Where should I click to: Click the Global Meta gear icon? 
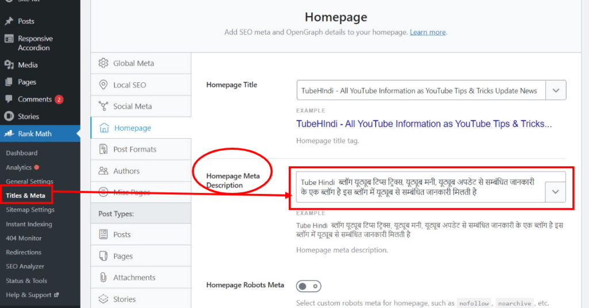point(104,63)
